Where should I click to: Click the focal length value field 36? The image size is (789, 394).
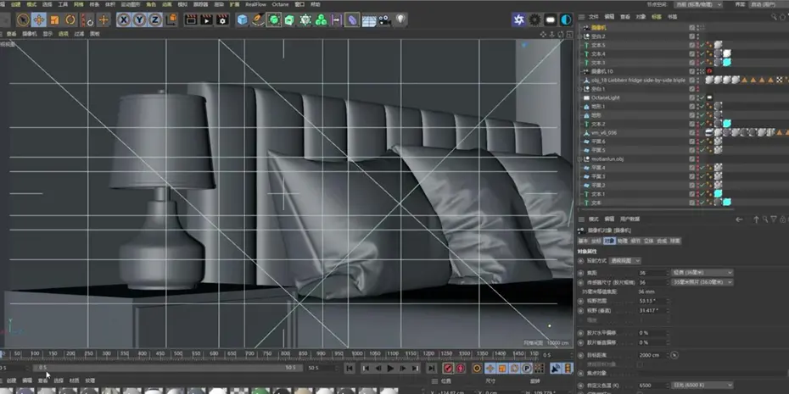(x=652, y=272)
